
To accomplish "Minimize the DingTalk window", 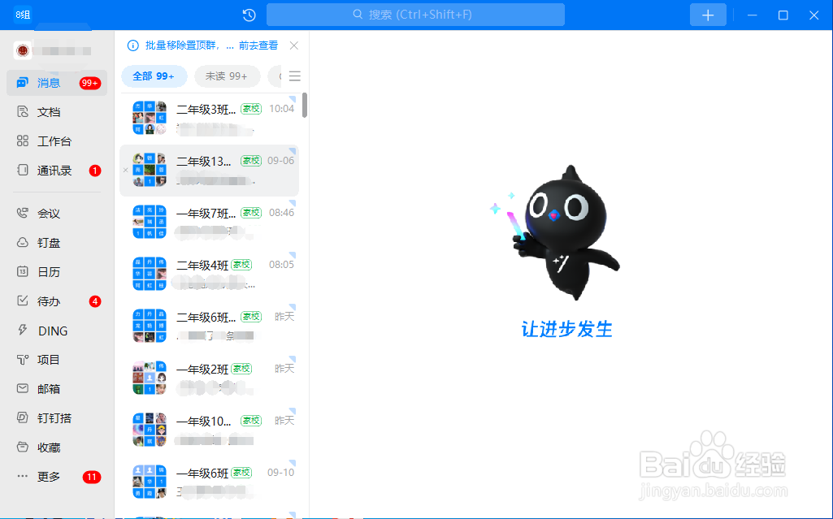I will click(x=753, y=15).
